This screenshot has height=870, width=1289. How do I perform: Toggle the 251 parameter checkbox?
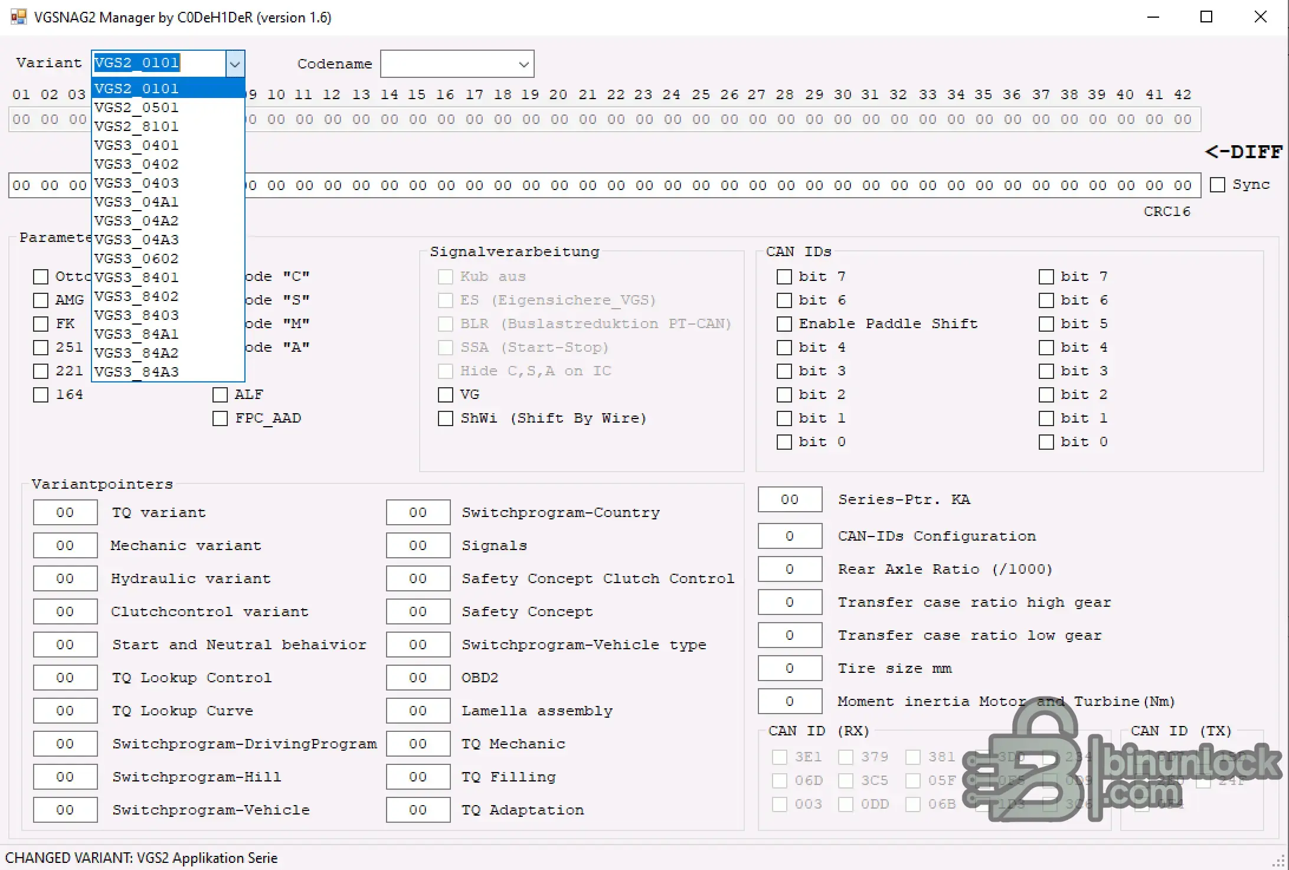click(x=41, y=348)
